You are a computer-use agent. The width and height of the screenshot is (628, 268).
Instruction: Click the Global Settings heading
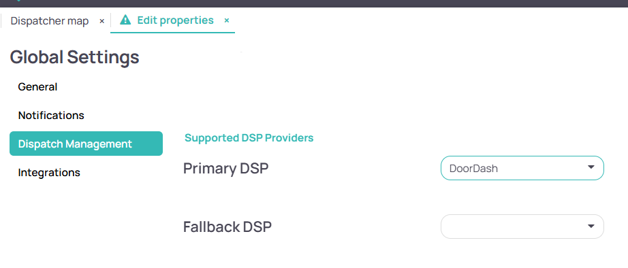click(x=74, y=57)
